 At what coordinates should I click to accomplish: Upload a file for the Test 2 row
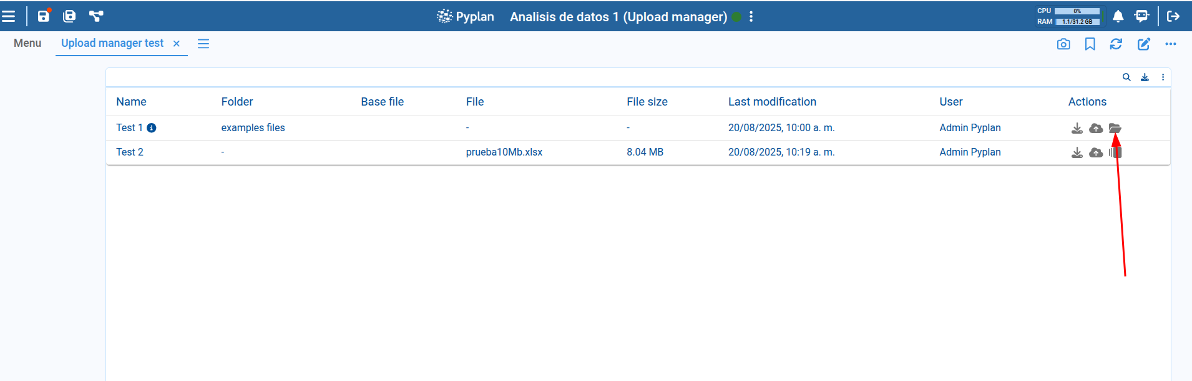(1096, 152)
